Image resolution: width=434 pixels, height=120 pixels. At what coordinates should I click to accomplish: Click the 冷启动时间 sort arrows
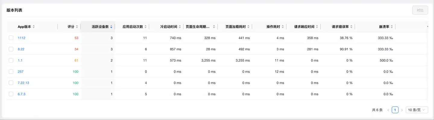(180, 27)
